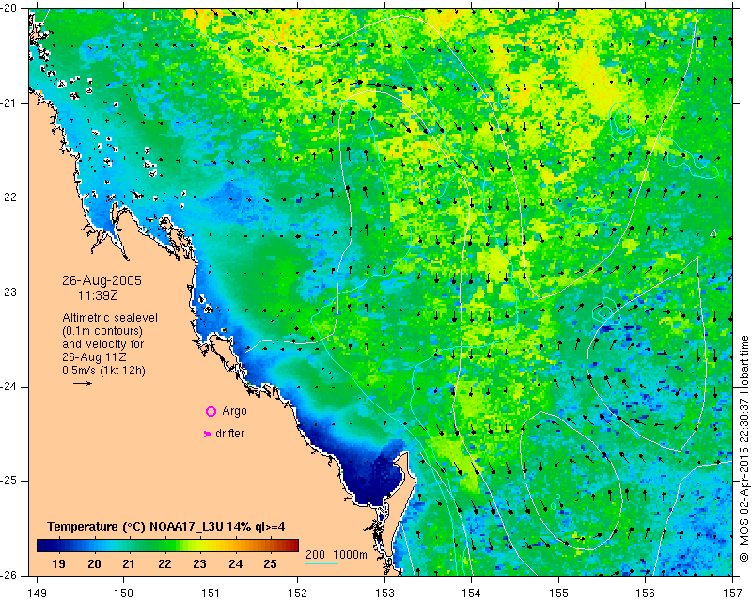Click the '21' colorbar tick label
752x602 pixels.
pyautogui.click(x=129, y=564)
